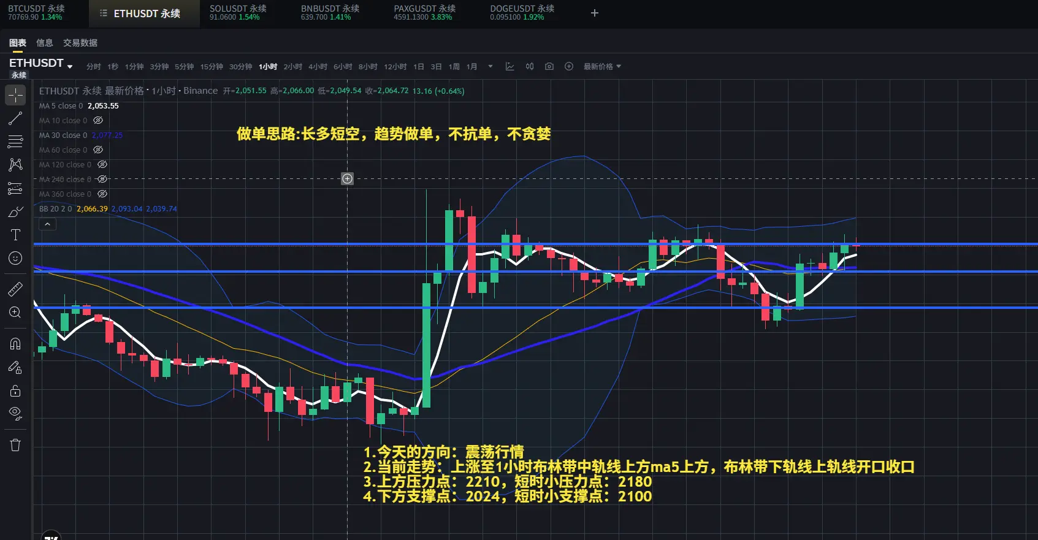Open the 交易数据 trading data tab

click(80, 43)
